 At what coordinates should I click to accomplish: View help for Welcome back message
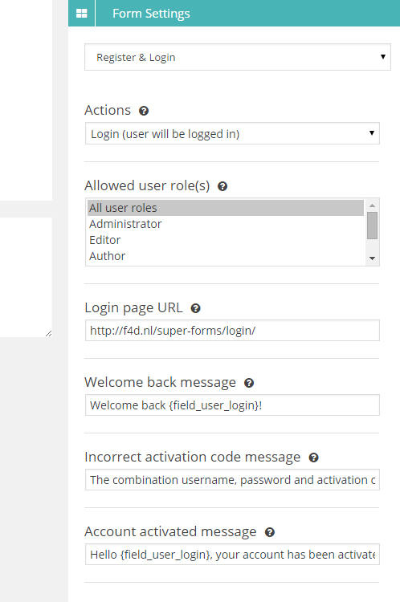[x=249, y=383]
